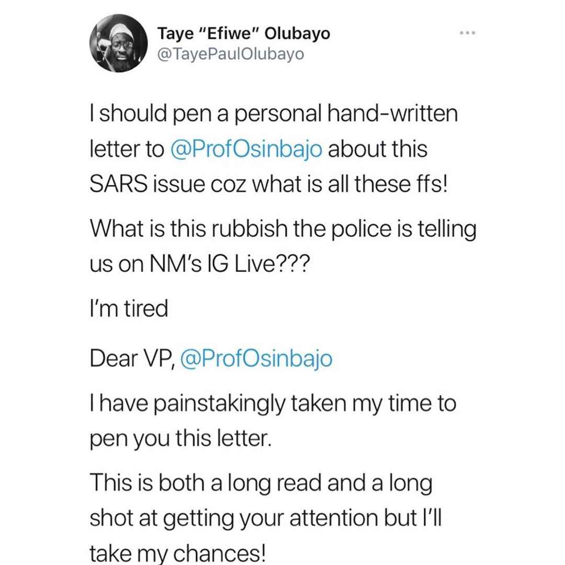This screenshot has width=565, height=565.
Task: Click the "I'm tired" text
Action: (129, 309)
